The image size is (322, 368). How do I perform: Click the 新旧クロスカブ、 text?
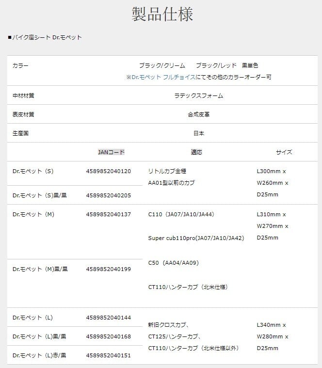point(168,325)
